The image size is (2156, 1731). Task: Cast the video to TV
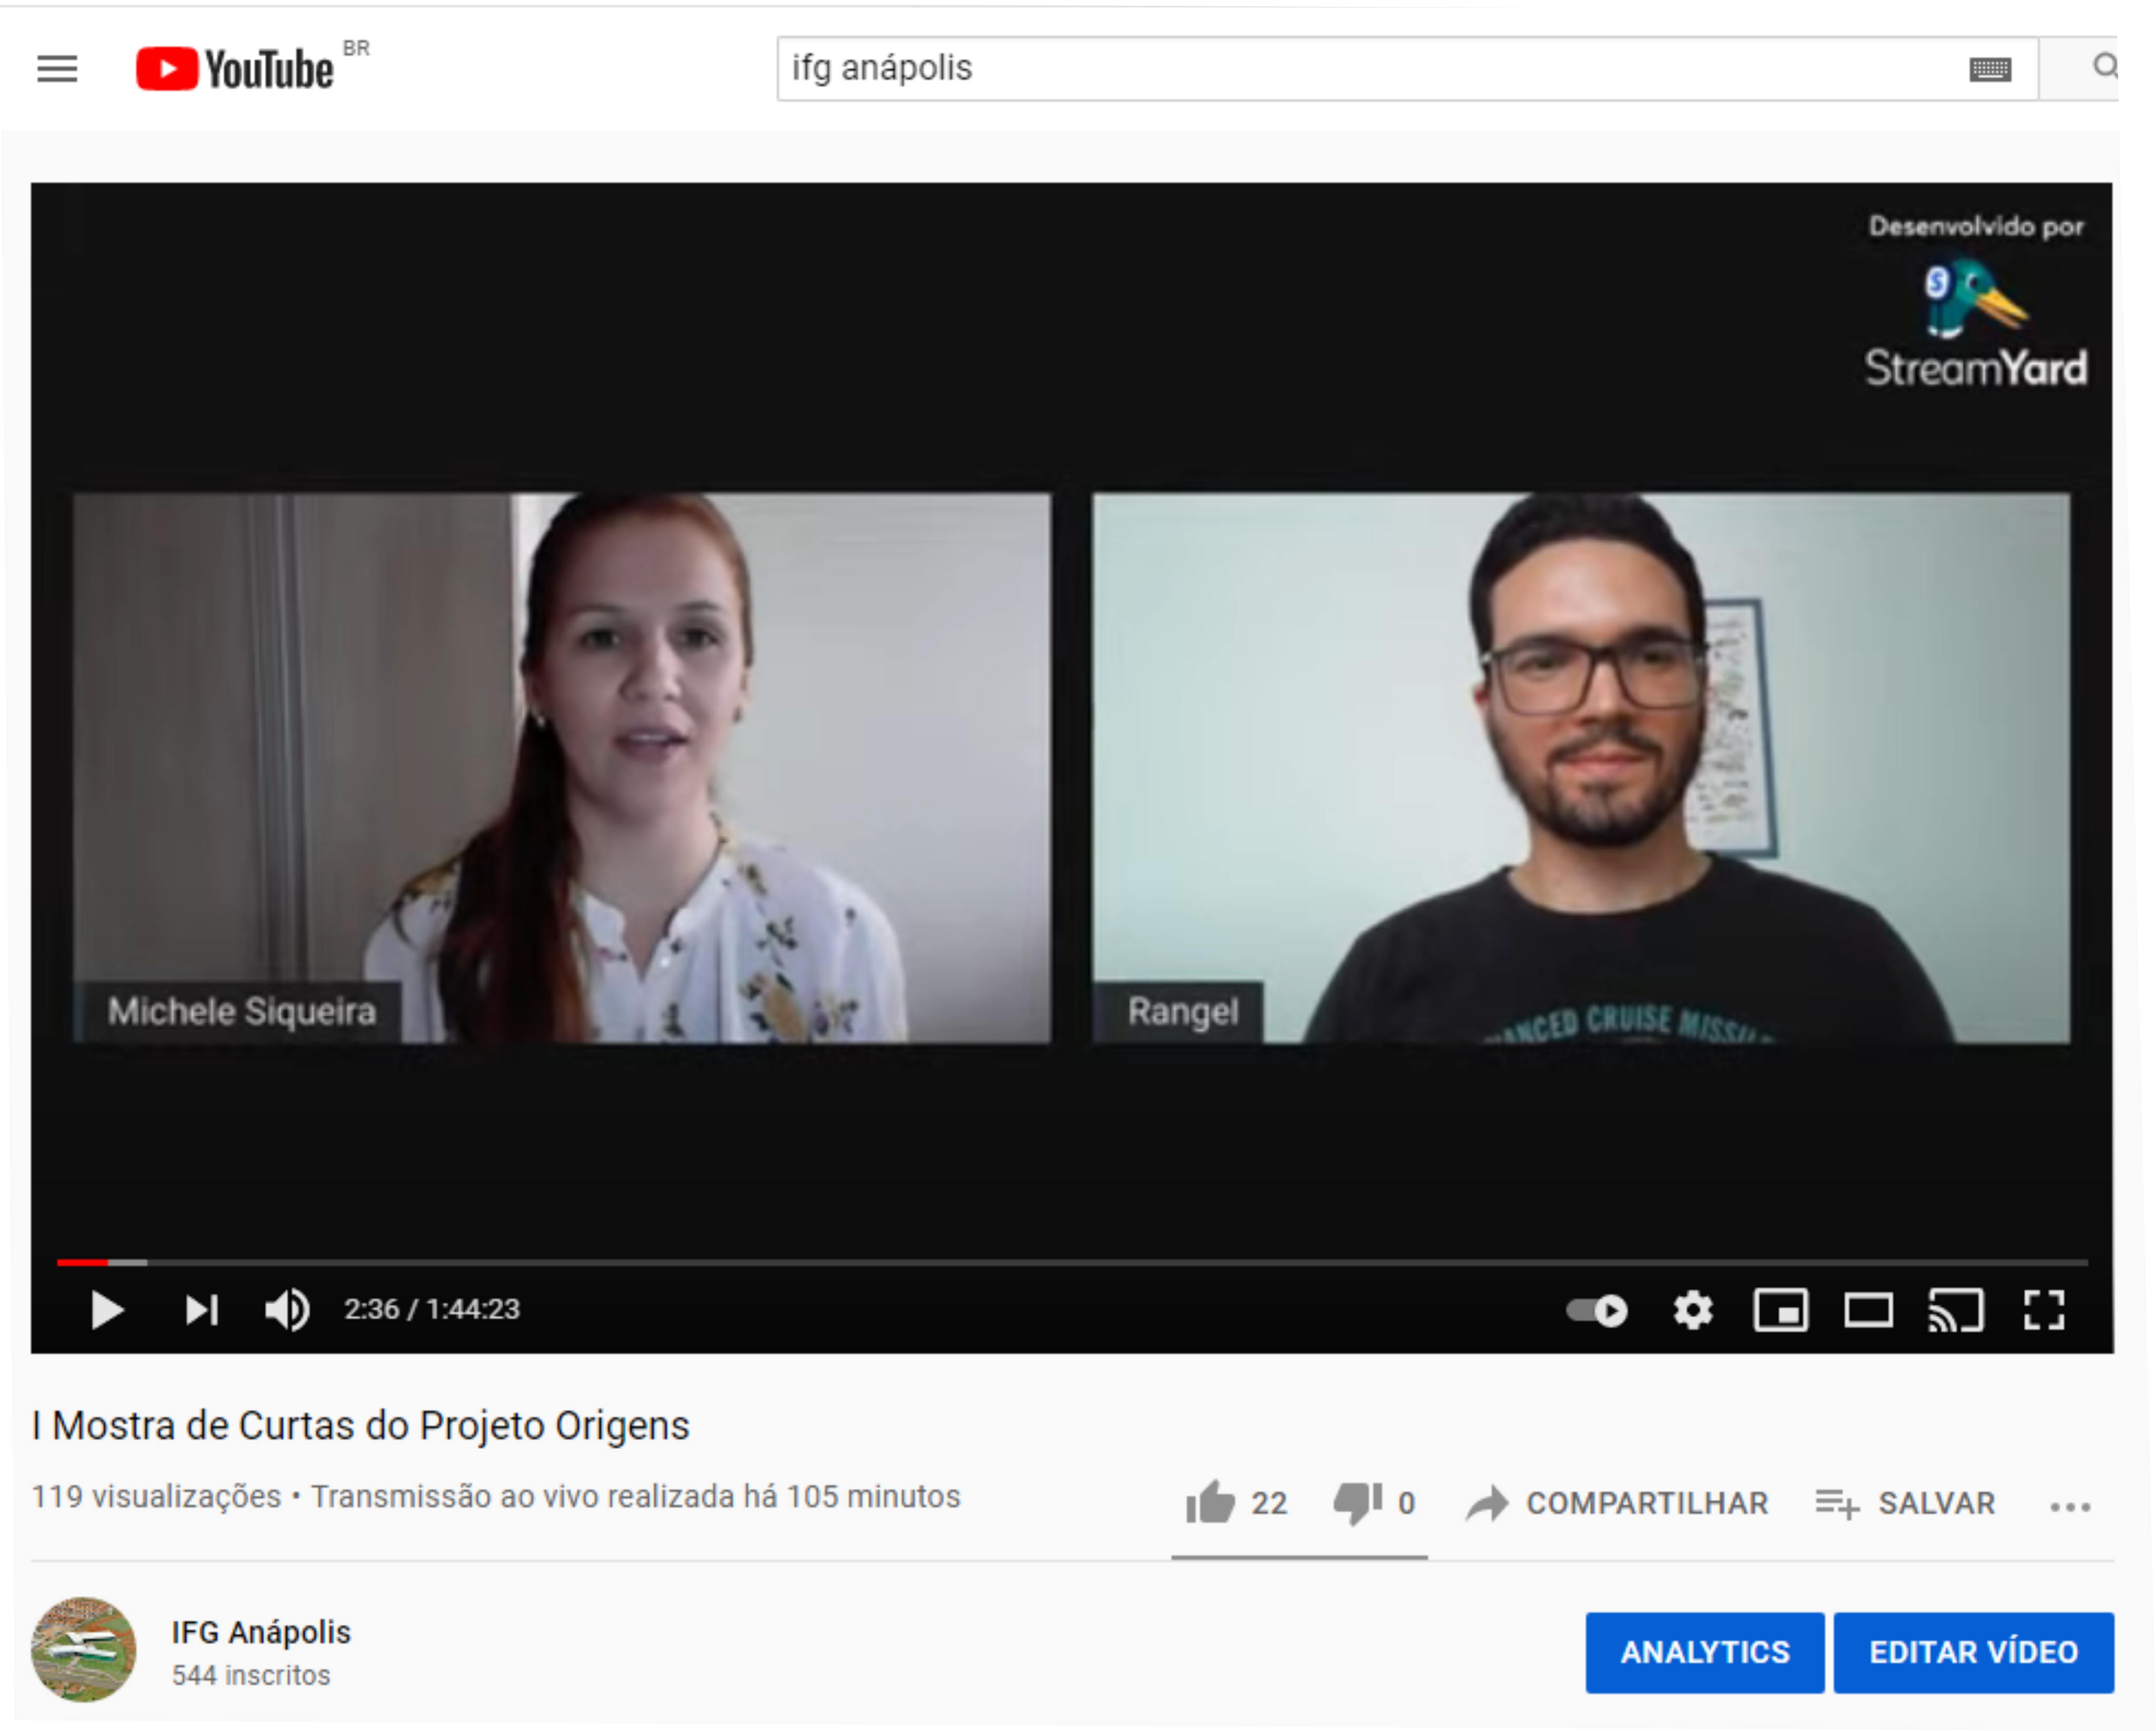(x=1955, y=1310)
